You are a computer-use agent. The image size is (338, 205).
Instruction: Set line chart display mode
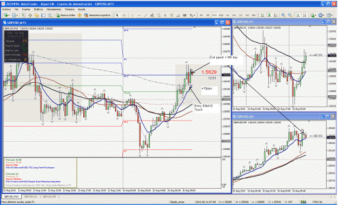[x=276, y=15]
